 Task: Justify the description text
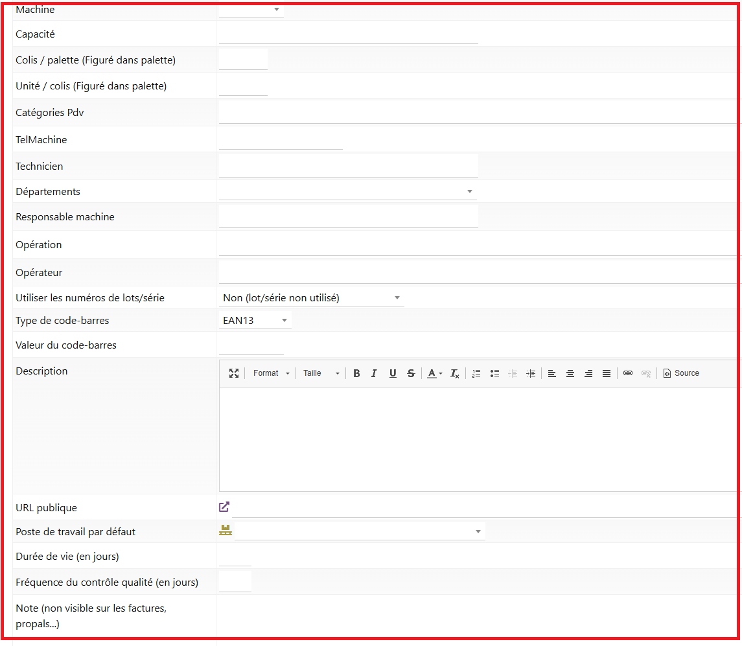click(606, 373)
